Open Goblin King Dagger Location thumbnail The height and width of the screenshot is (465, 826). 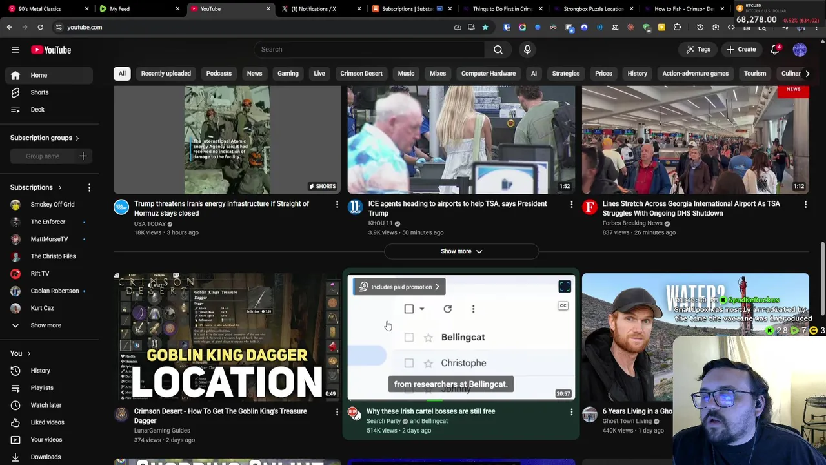coord(227,336)
